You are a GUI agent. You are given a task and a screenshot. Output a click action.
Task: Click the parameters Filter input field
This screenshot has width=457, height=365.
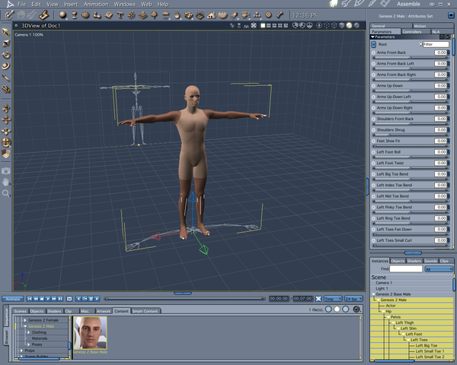click(436, 44)
